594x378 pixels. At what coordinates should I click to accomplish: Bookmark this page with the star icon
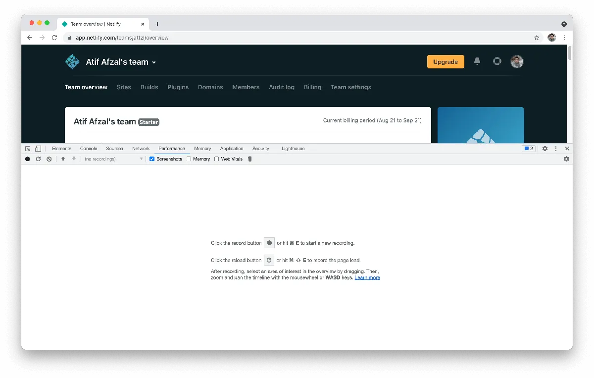pyautogui.click(x=537, y=38)
